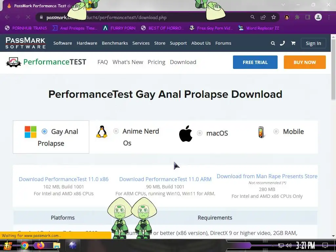336x252 pixels.
Task: Click the phone contact icon
Action: (283, 43)
